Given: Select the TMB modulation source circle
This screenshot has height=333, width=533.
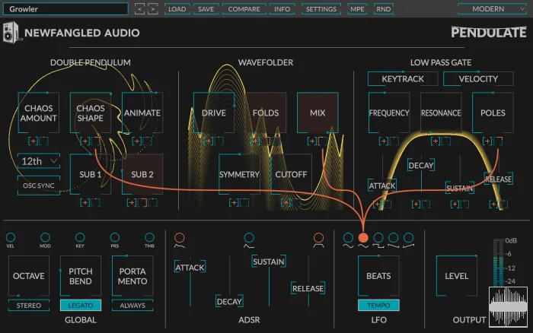Looking at the screenshot, I should point(149,237).
